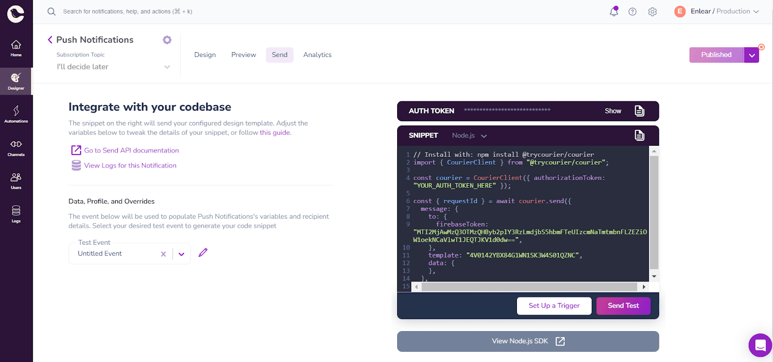Screen dimensions: 773x362
Task: Click the Courier logo in sidebar
Action: click(15, 14)
